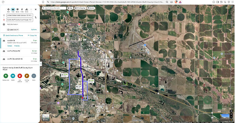
Task: Activate the Street View pegman
Action: click(x=231, y=120)
